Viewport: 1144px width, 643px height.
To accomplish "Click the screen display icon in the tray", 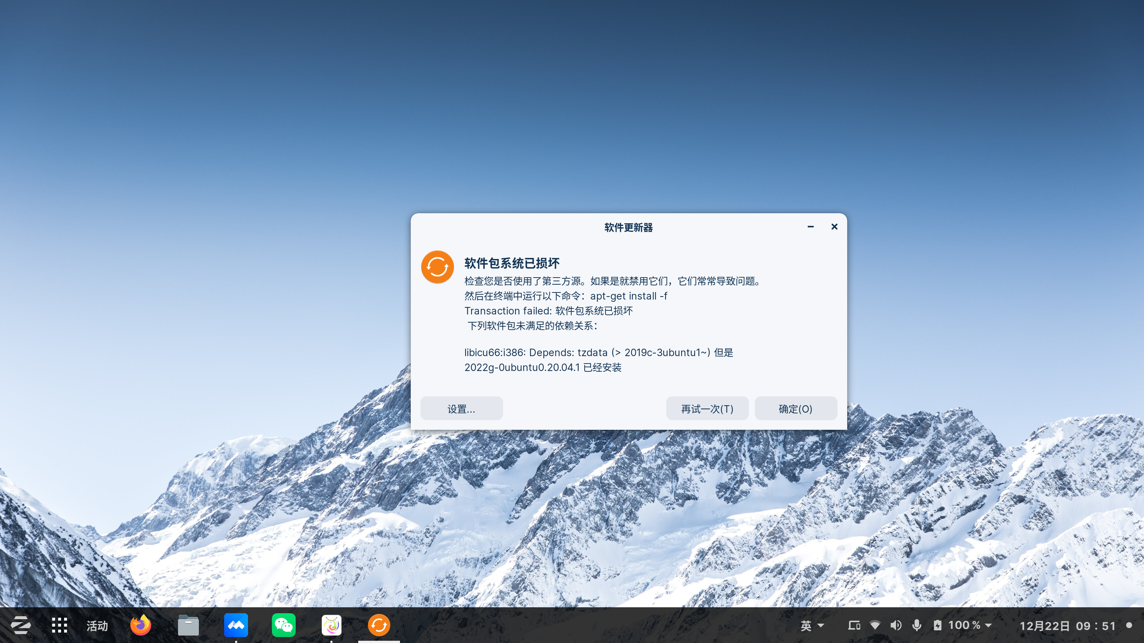I will tap(854, 625).
